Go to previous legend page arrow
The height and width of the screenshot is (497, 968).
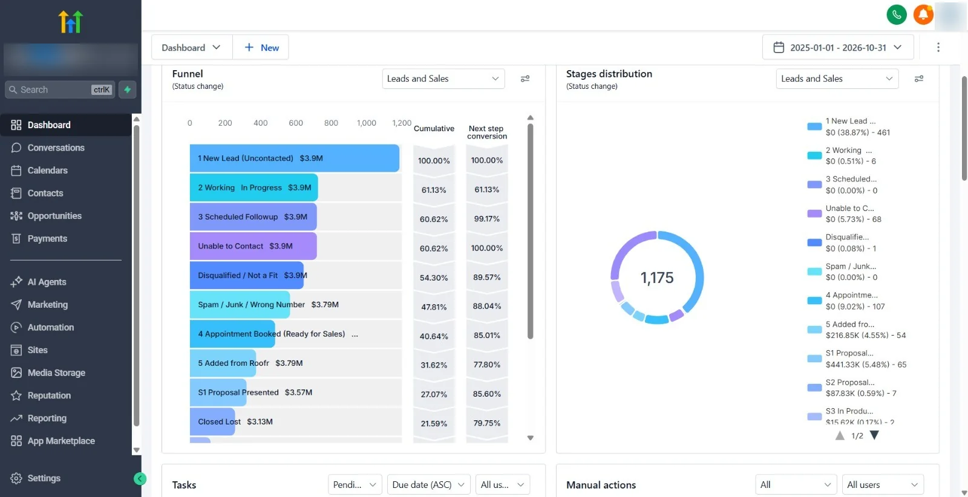pyautogui.click(x=840, y=435)
